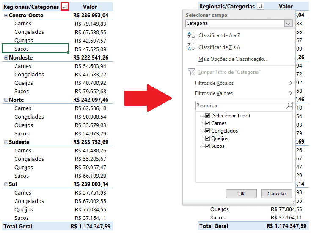Viewport: 311px width, 233px height.
Task: Collapse the Sul region rows
Action: 6,184
